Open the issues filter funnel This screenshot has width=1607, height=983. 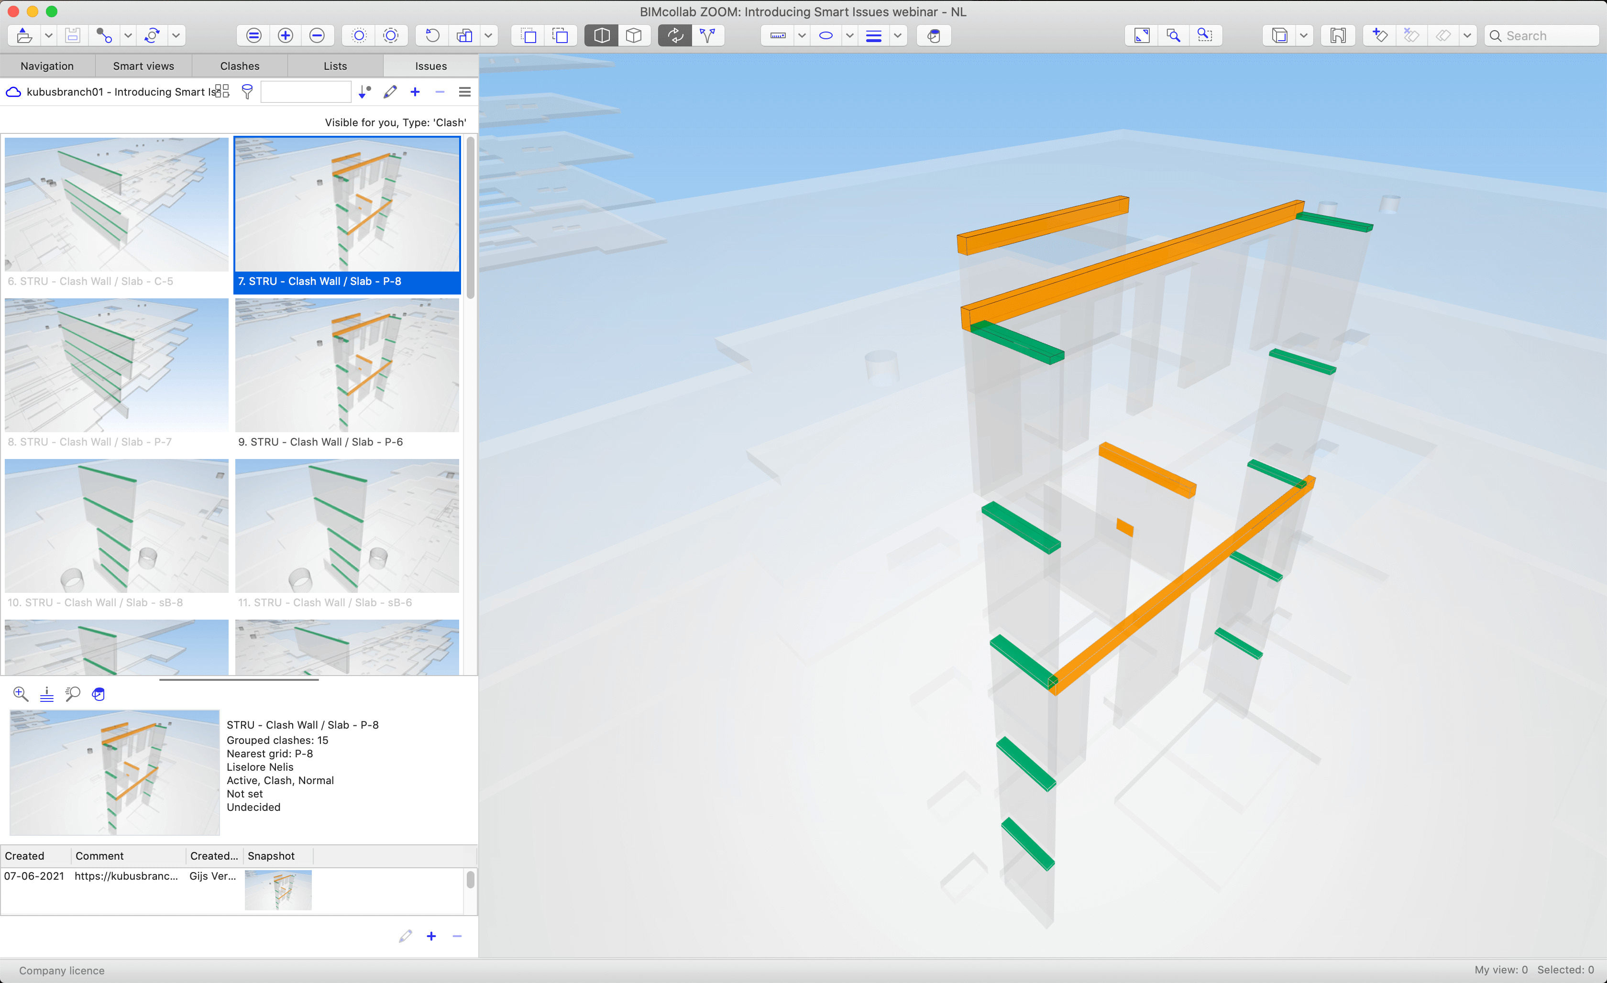tap(246, 92)
